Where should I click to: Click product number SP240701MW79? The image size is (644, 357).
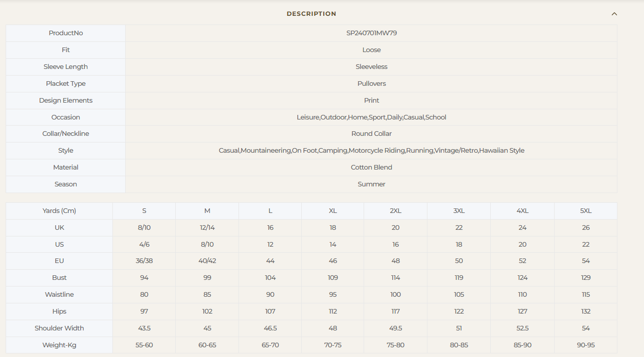coord(371,33)
